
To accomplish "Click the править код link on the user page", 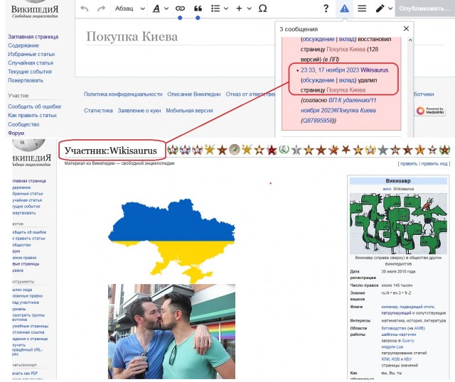I will pyautogui.click(x=434, y=164).
